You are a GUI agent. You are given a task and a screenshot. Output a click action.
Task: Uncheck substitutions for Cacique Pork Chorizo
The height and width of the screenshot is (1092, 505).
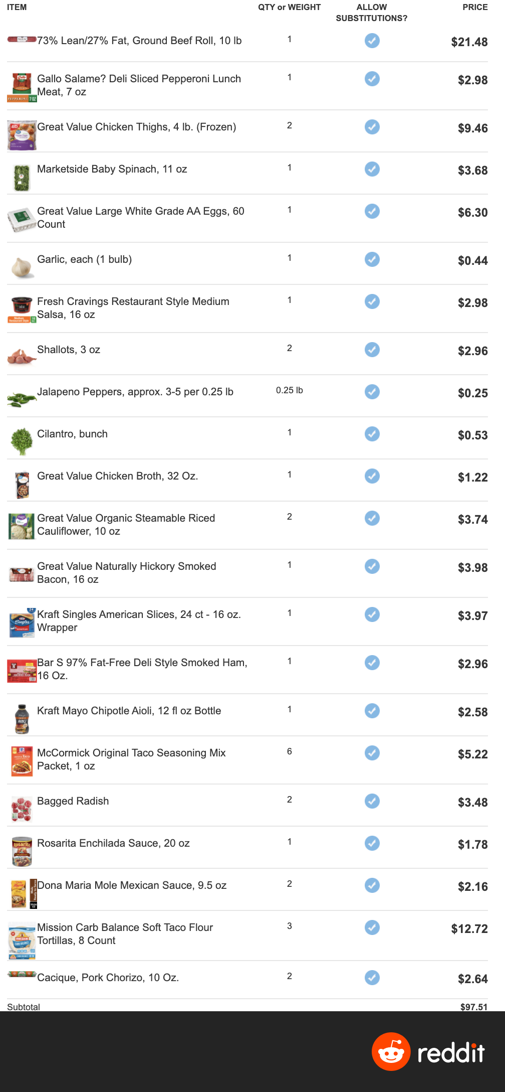pyautogui.click(x=372, y=978)
